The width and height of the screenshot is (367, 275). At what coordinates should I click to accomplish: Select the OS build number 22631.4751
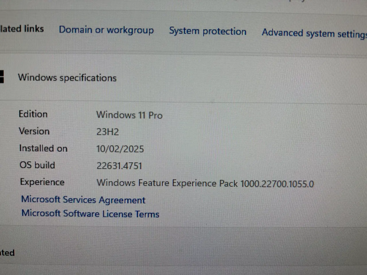pos(119,166)
